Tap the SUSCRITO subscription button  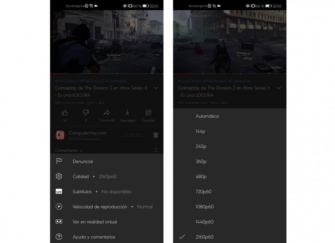(x=135, y=135)
